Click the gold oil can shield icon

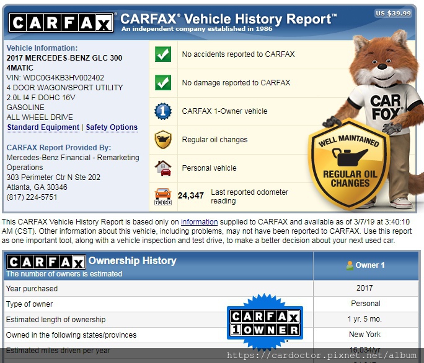click(x=163, y=139)
